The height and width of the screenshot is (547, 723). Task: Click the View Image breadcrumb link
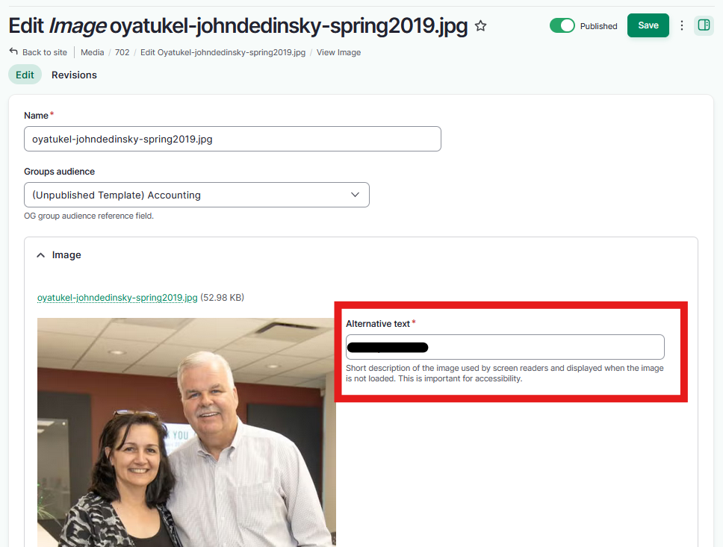[x=338, y=52]
